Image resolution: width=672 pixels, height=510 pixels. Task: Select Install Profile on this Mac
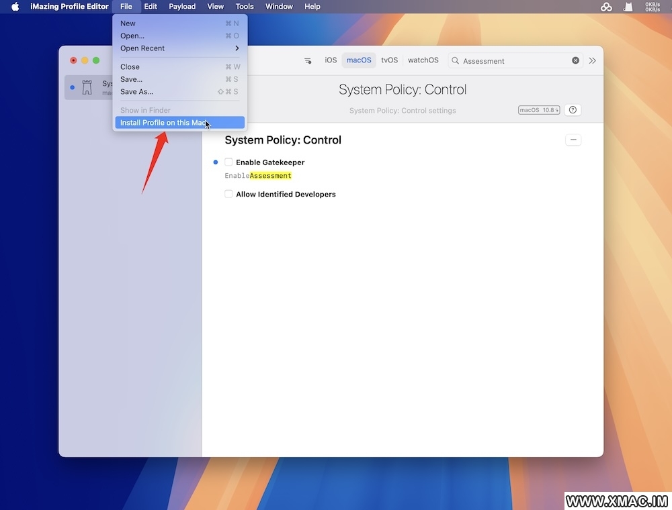tap(179, 122)
